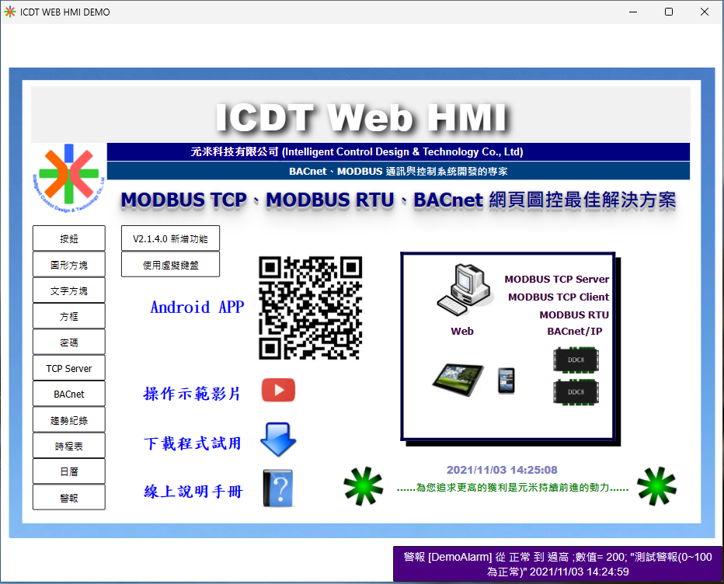Open the 按鈕 demo page
The height and width of the screenshot is (584, 724).
pyautogui.click(x=69, y=239)
